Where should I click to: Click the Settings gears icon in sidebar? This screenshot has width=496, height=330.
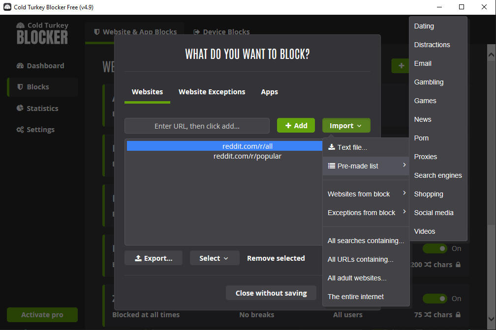click(x=20, y=130)
